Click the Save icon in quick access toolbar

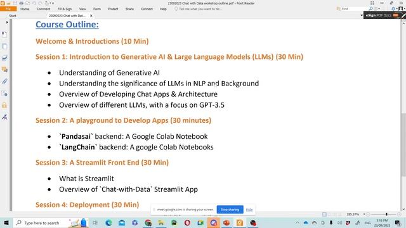click(15, 3)
